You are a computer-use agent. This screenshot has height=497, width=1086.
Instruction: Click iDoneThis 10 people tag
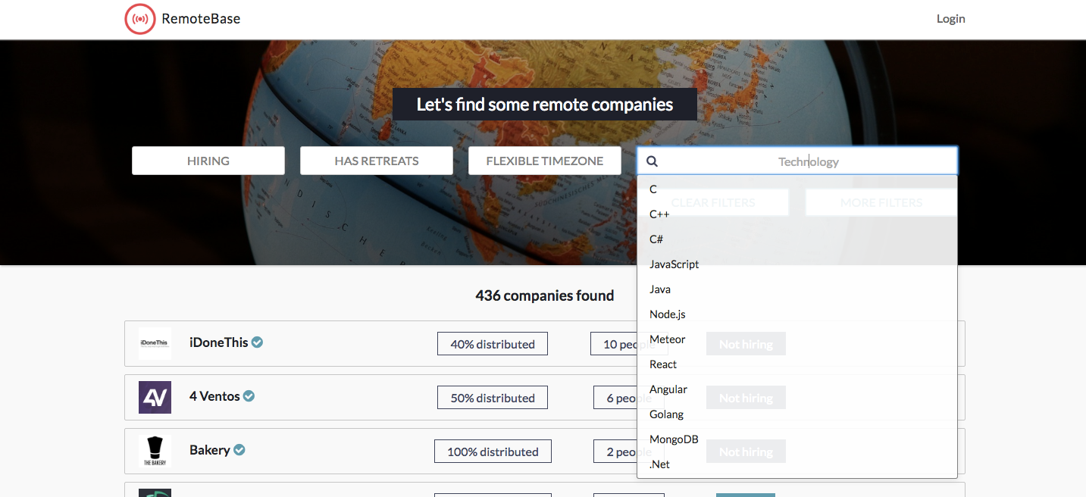pyautogui.click(x=628, y=344)
